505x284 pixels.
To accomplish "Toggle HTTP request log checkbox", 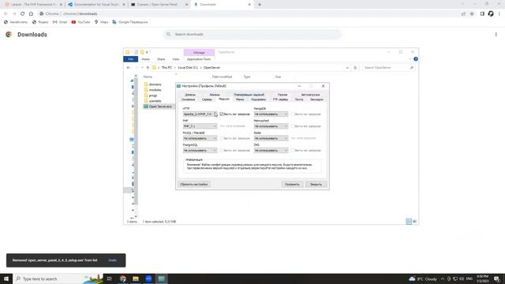I will (x=222, y=114).
